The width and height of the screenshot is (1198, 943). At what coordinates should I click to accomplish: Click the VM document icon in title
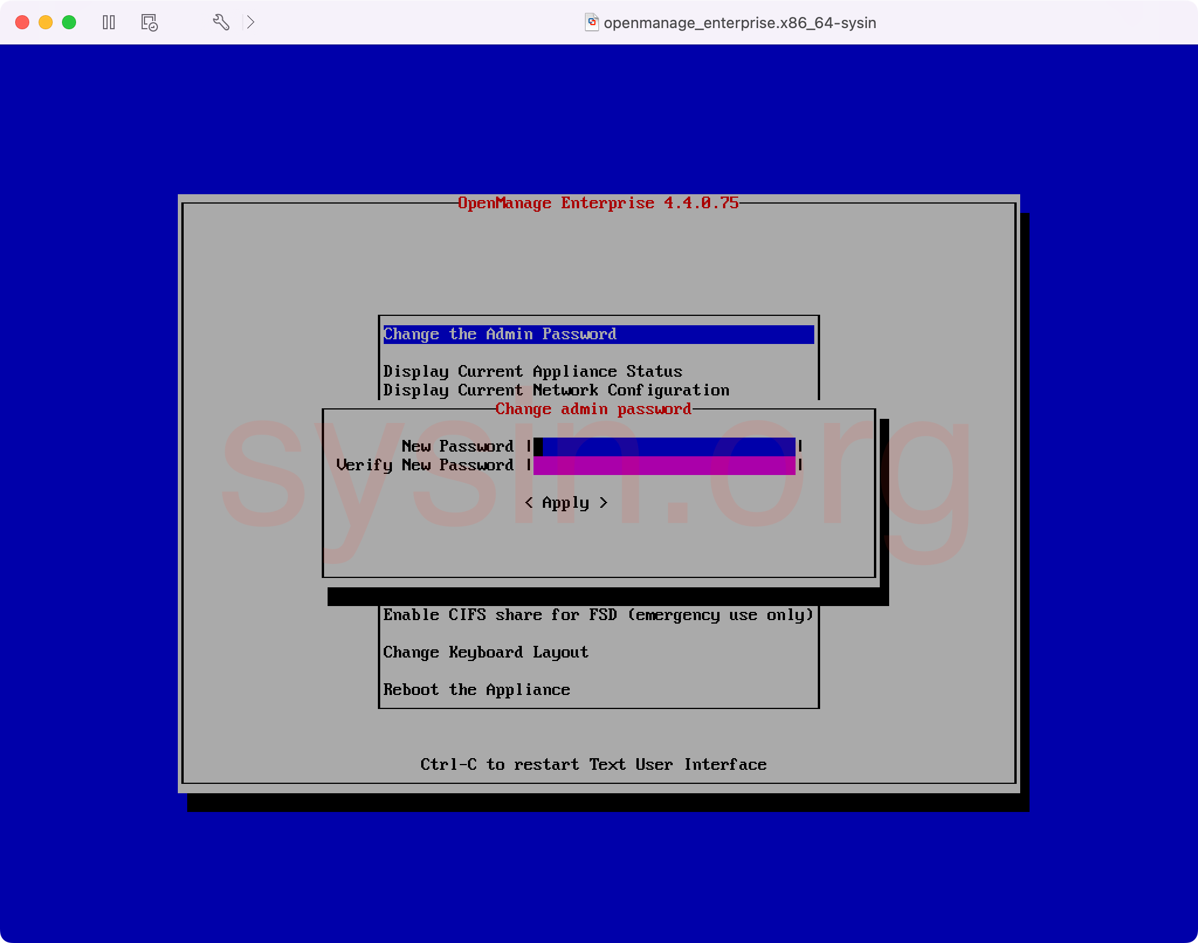[x=592, y=23]
